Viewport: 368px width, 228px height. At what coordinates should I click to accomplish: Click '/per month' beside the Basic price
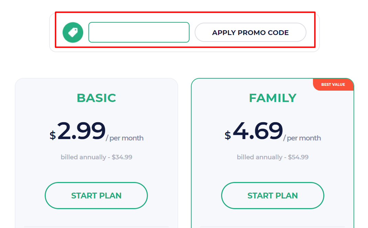click(126, 138)
